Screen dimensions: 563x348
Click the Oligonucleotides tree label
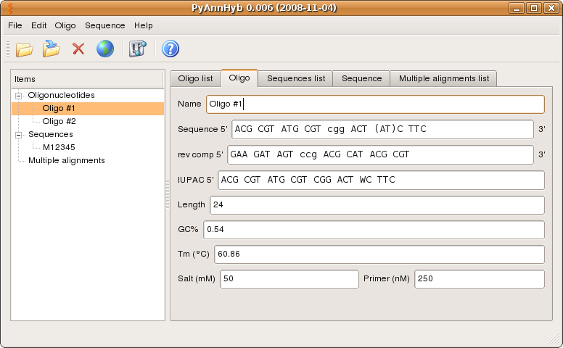(x=62, y=95)
